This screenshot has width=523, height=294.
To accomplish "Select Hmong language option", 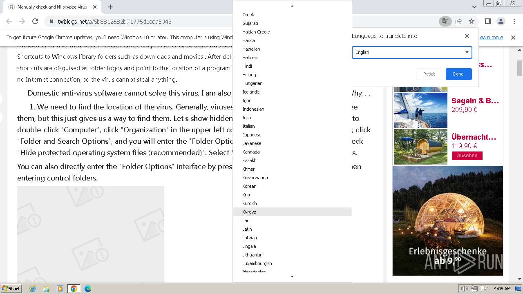I will (x=292, y=75).
